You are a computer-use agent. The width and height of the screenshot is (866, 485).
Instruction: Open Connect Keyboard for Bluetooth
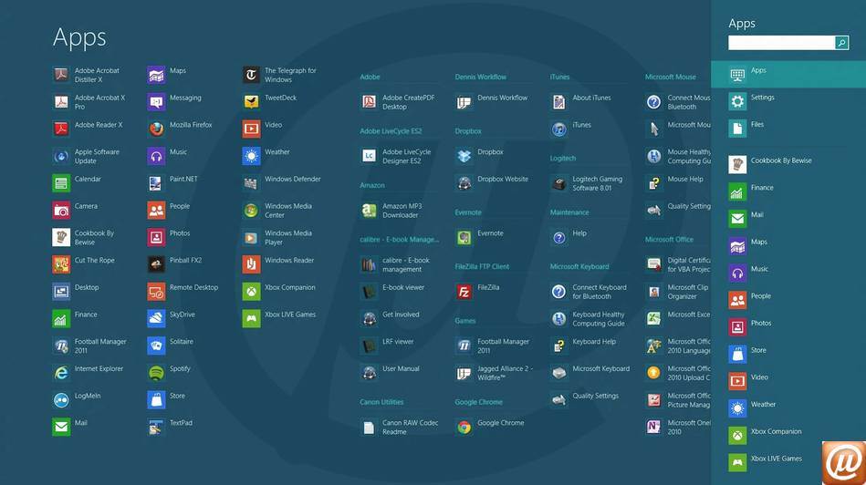click(589, 291)
